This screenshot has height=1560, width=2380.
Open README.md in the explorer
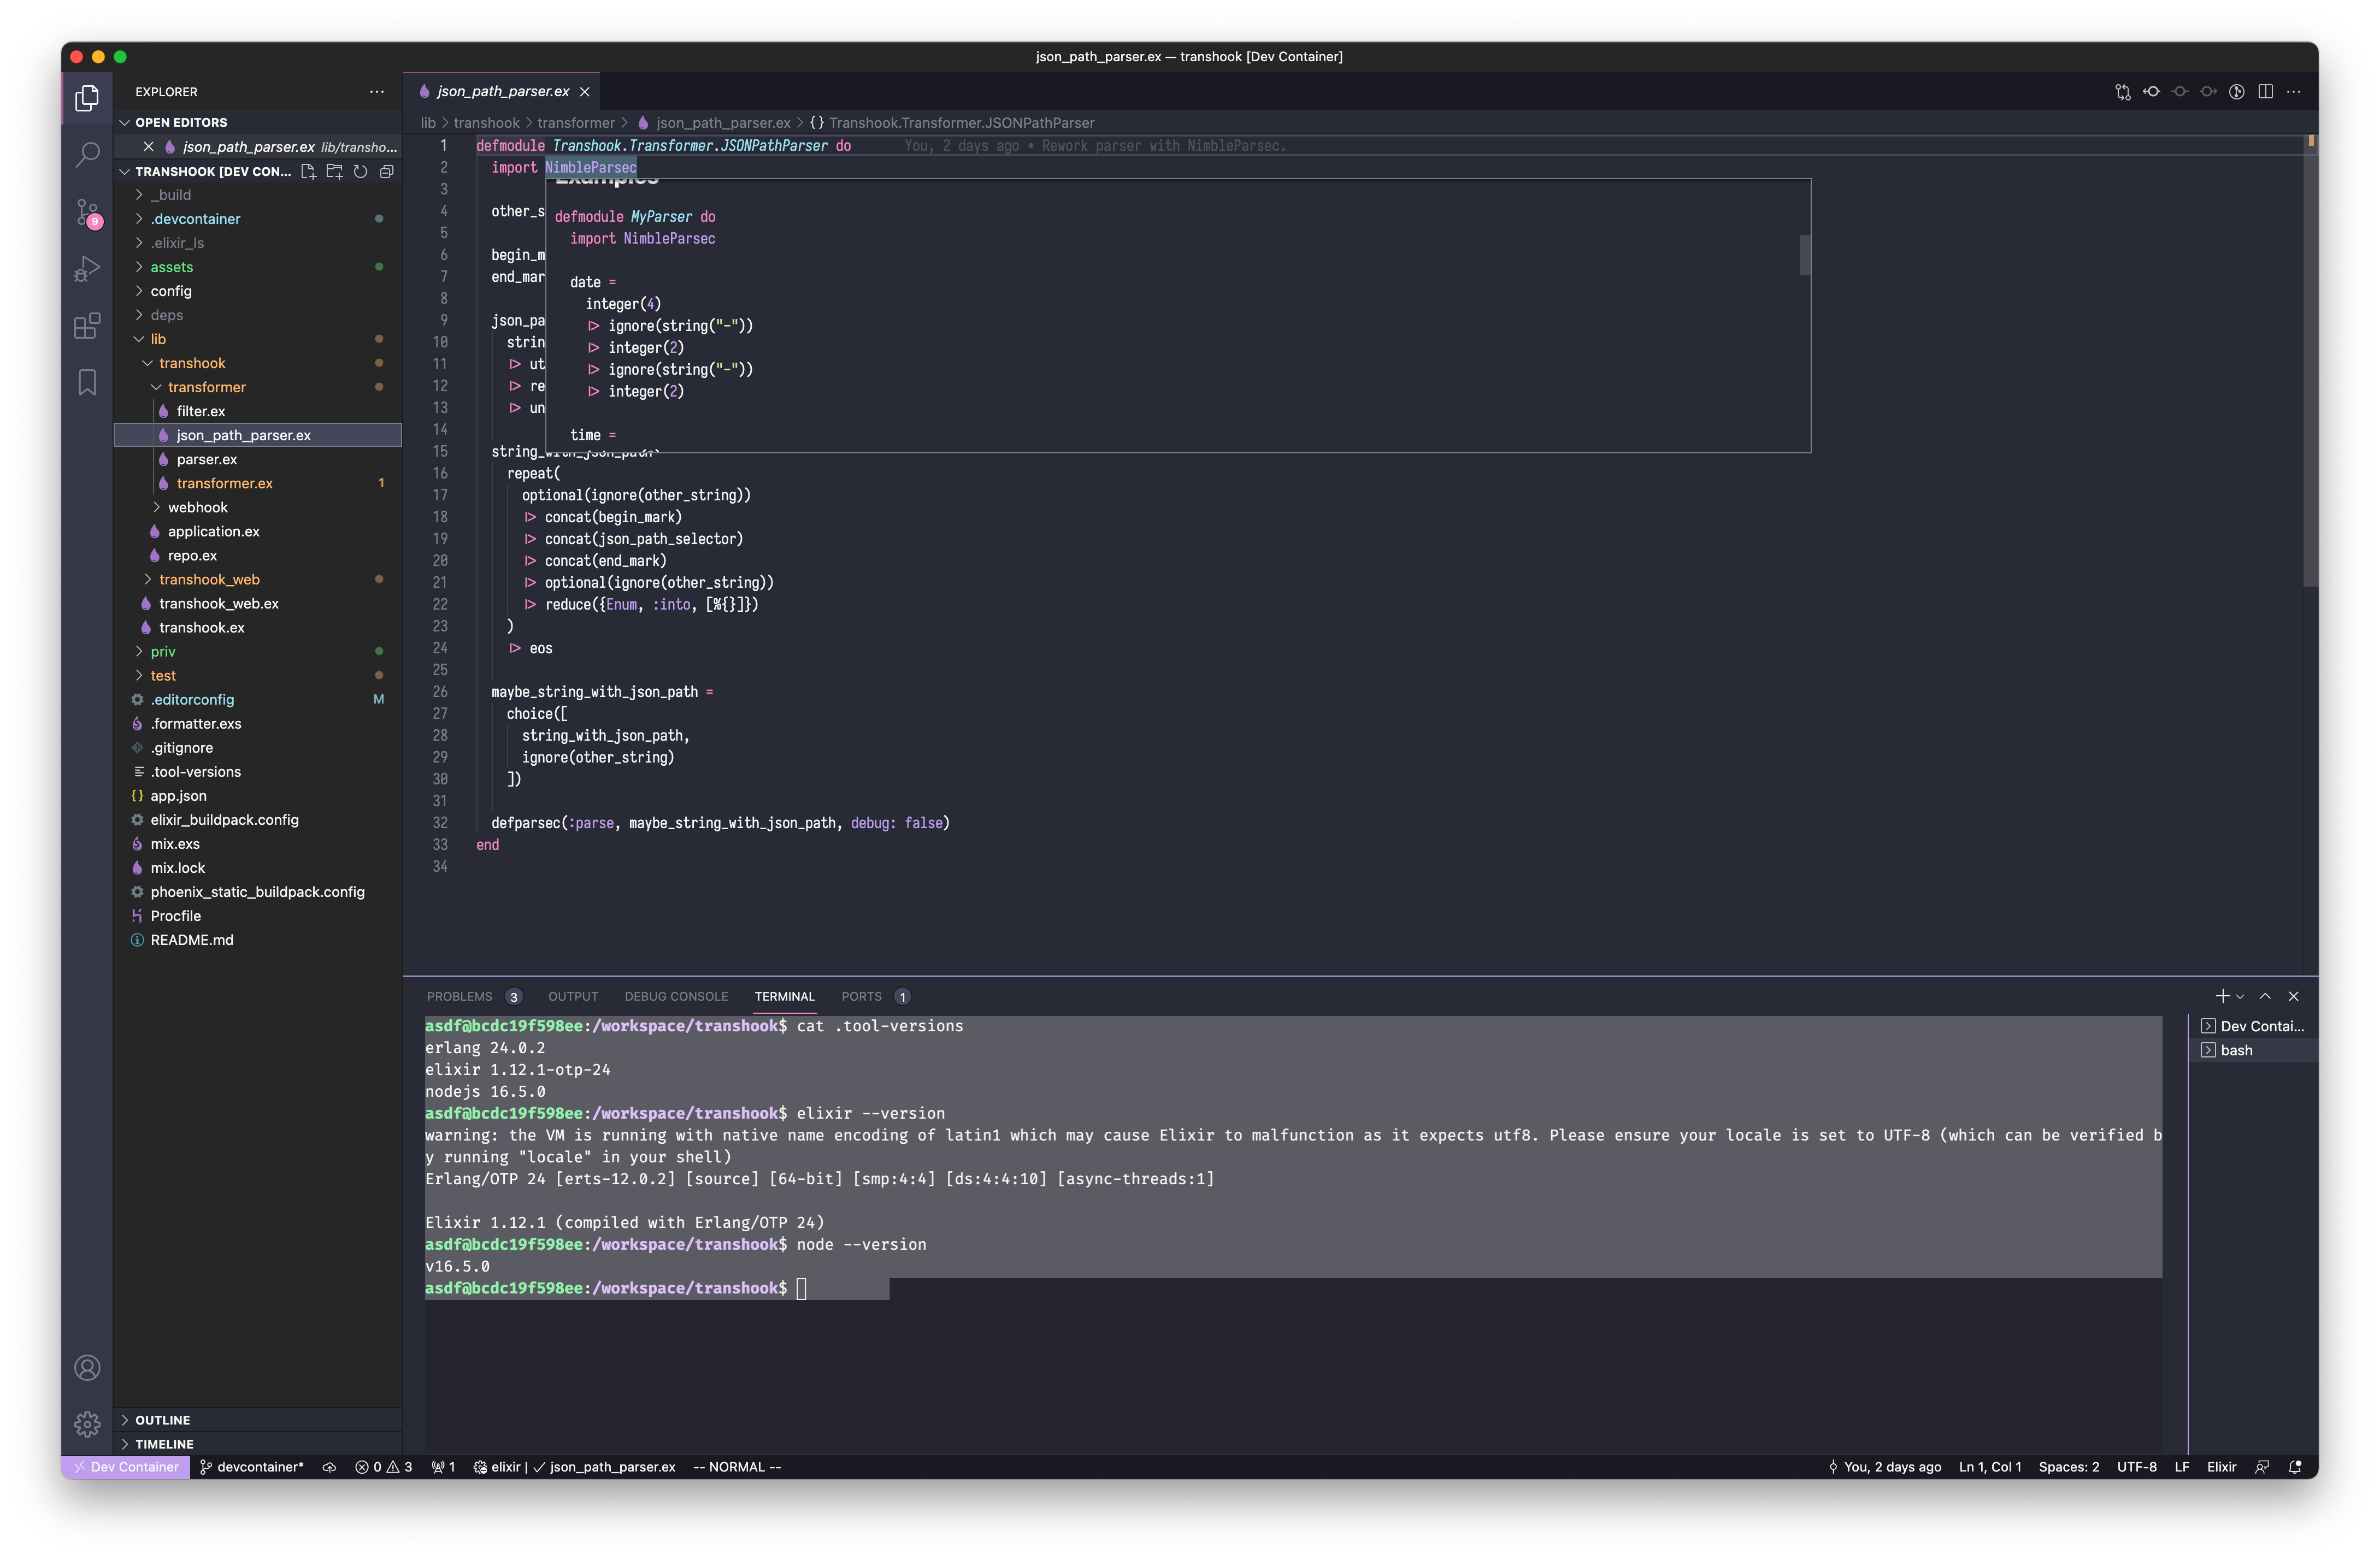[191, 939]
